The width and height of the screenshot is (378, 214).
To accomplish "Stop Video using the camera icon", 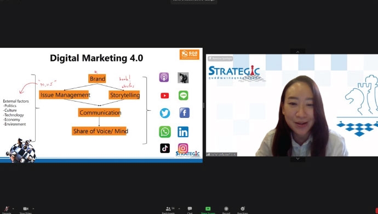I will point(26,209).
